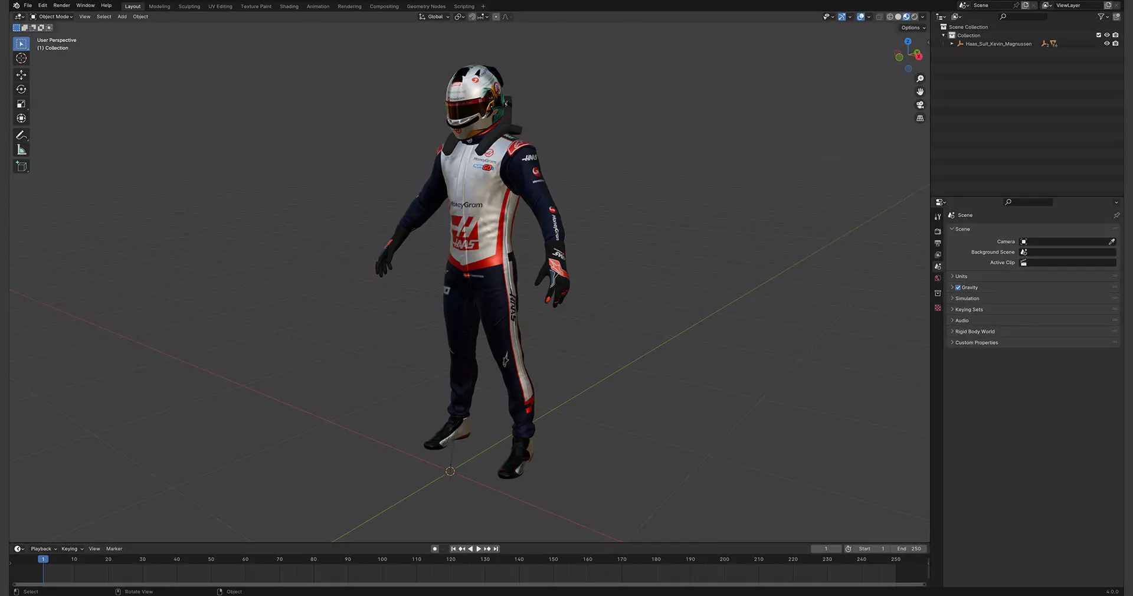The height and width of the screenshot is (596, 1133).
Task: Choose the Measure tool
Action: coord(21,150)
